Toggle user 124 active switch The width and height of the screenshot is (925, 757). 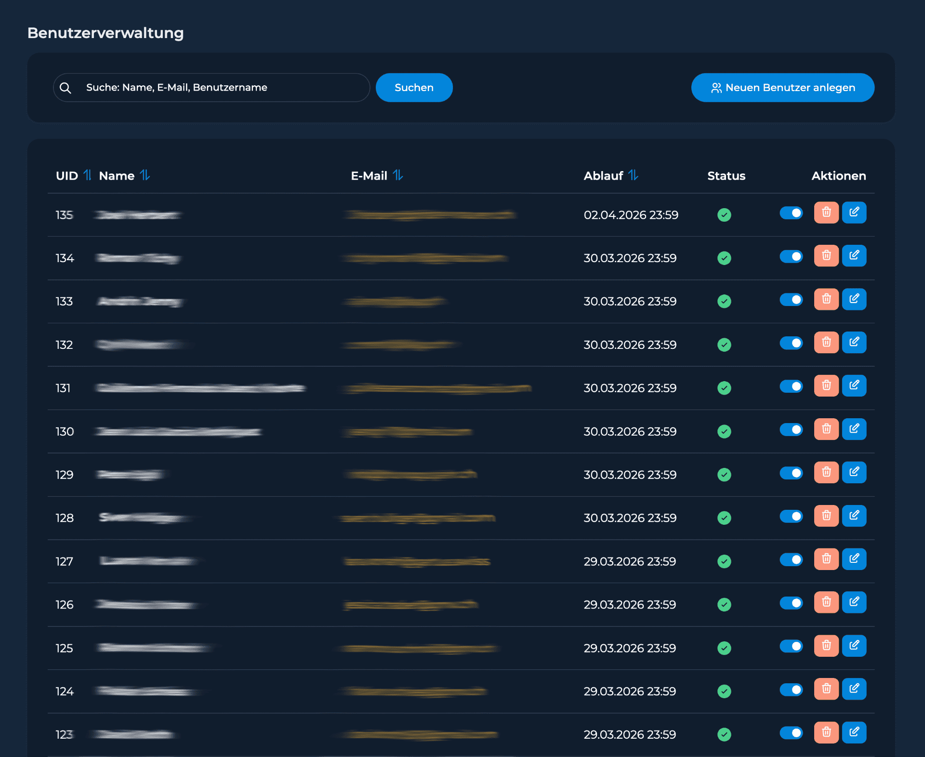point(791,690)
